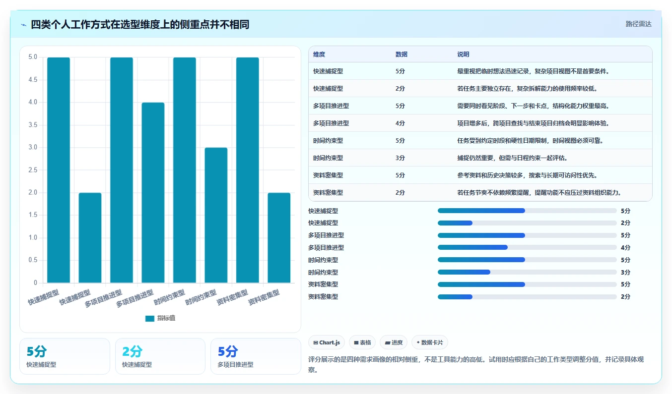Select the 数据卡片 chip
Viewport: 672px width, 394px height.
[430, 342]
